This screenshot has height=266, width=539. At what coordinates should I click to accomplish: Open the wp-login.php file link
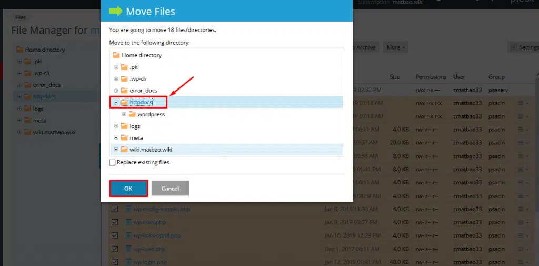point(149,262)
